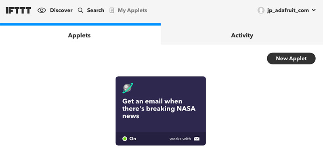Click the planet icon on the NASA applet

[128, 88]
